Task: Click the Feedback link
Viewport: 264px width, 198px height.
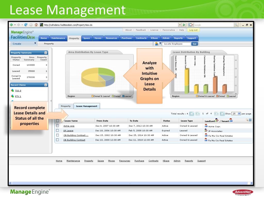Action: [141, 30]
